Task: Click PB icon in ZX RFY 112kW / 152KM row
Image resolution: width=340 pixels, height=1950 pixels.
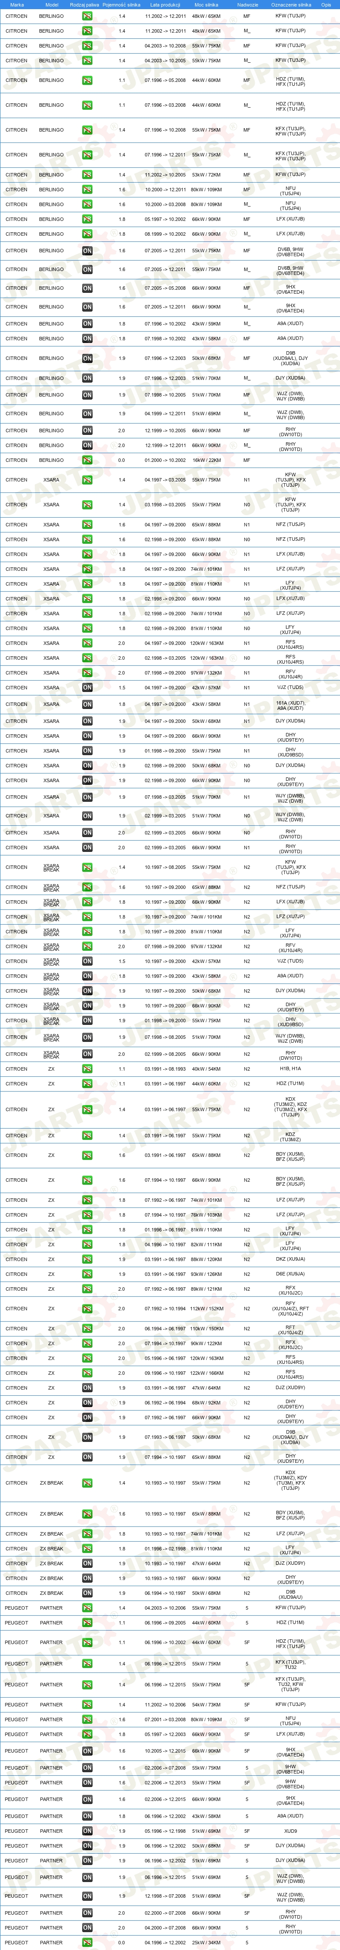Action: pyautogui.click(x=88, y=1309)
